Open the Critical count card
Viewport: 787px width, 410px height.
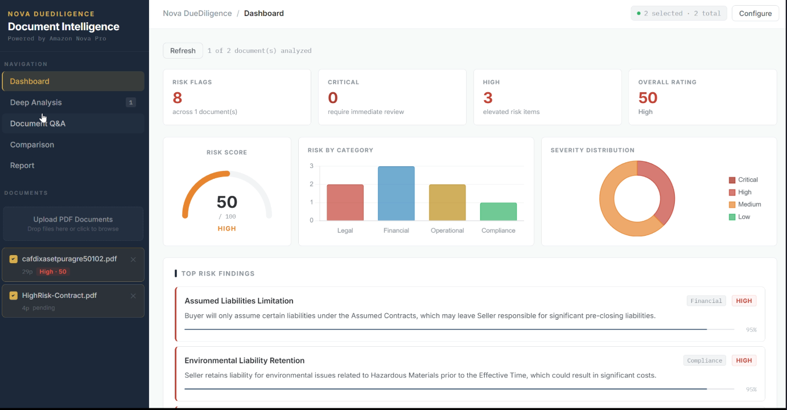click(392, 97)
